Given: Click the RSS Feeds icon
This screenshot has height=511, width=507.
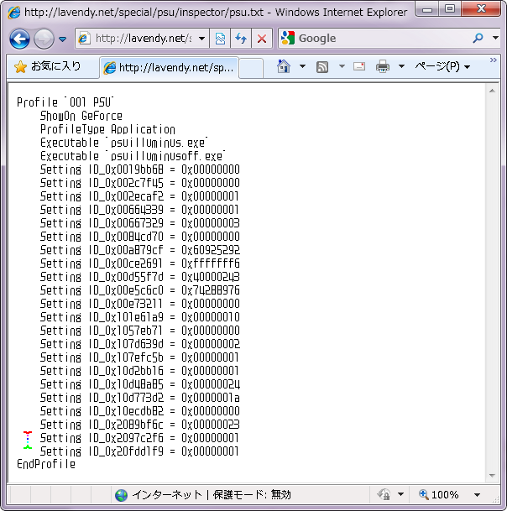Looking at the screenshot, I should [x=322, y=67].
